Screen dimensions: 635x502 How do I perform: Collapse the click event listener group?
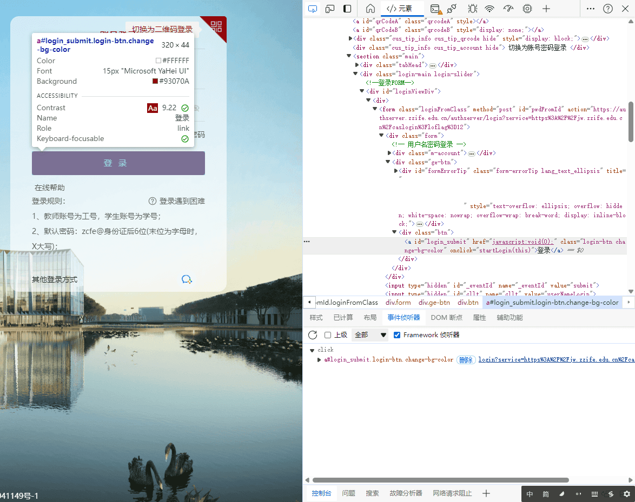coord(312,350)
